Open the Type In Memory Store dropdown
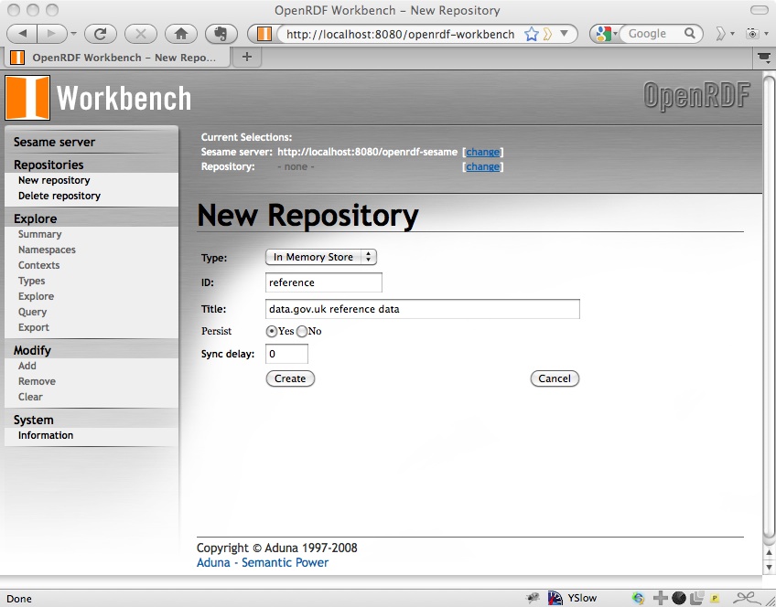The height and width of the screenshot is (607, 776). [321, 257]
